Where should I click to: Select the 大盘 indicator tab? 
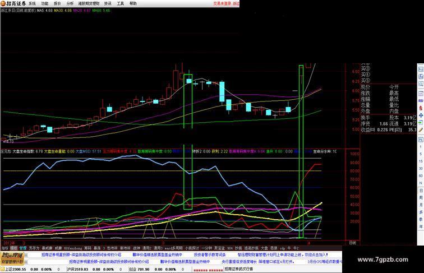pos(264,248)
